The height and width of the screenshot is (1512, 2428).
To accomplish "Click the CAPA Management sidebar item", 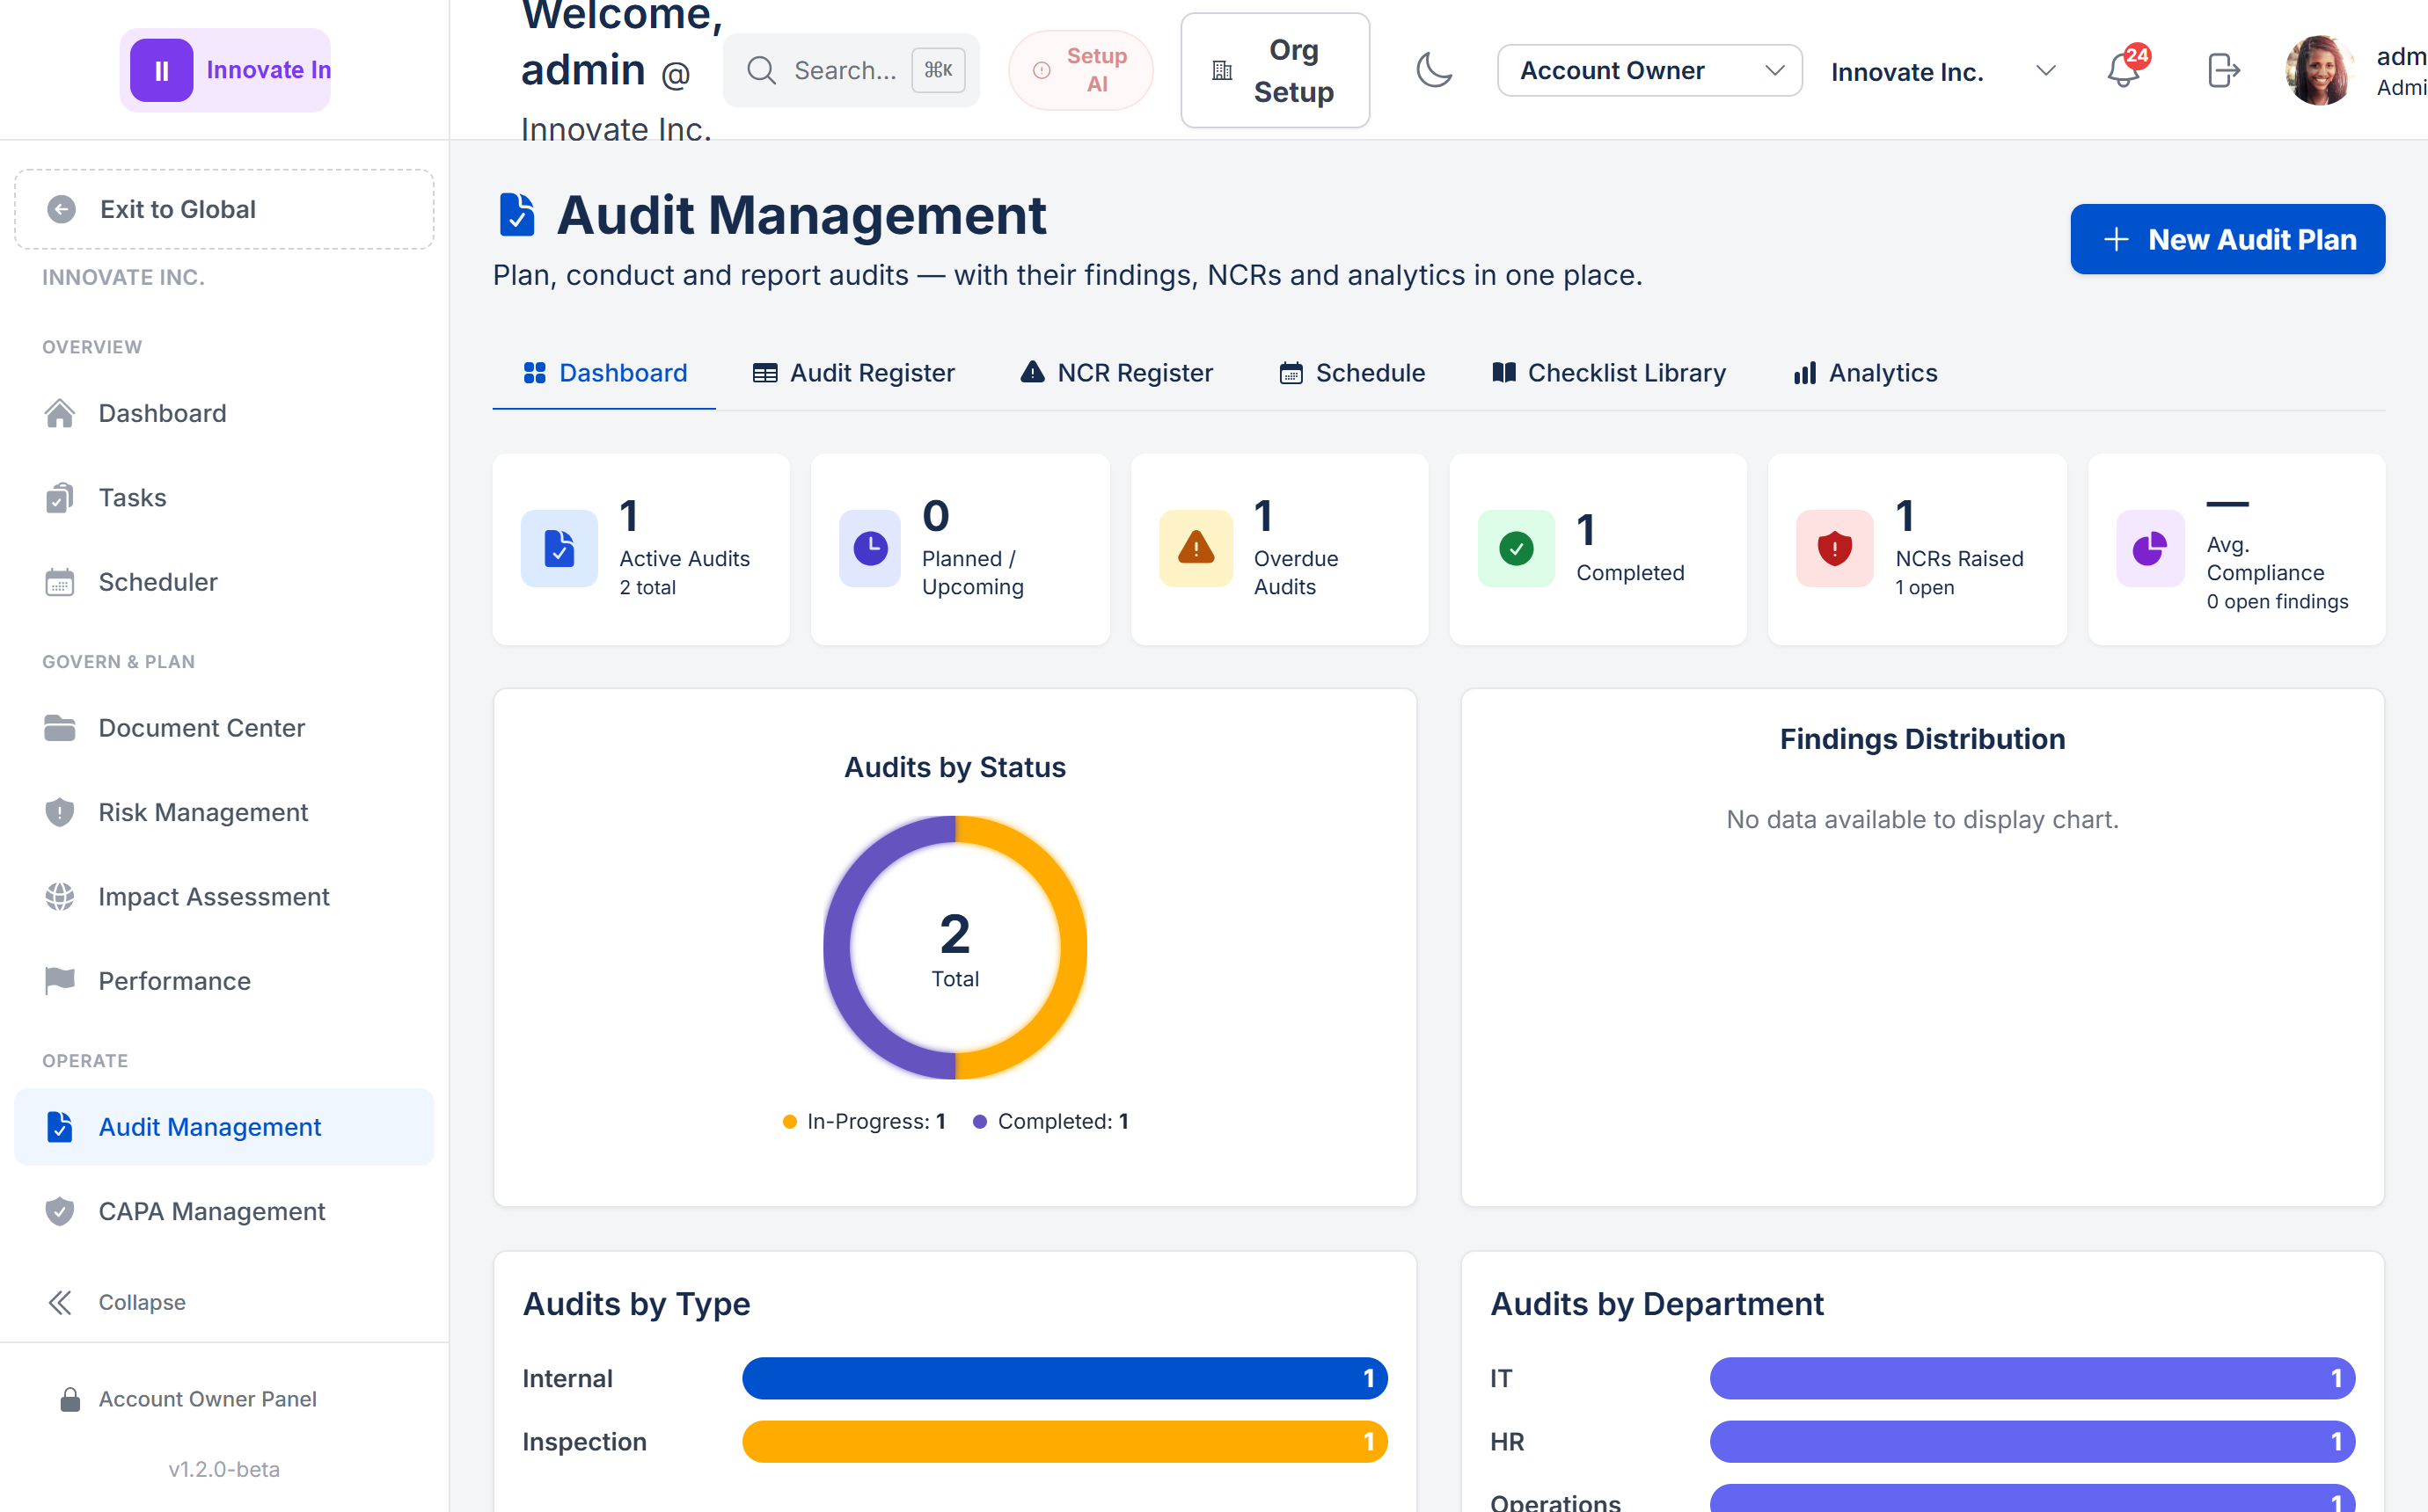I will pos(224,1211).
